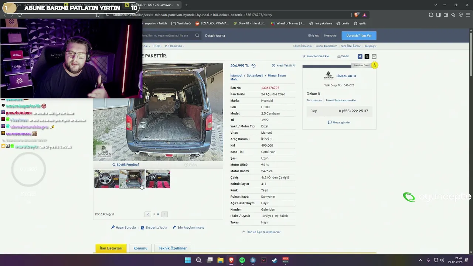Go to 2.5 Camlıvan breadcrumb
Screen dimensions: 473x266
(173, 46)
